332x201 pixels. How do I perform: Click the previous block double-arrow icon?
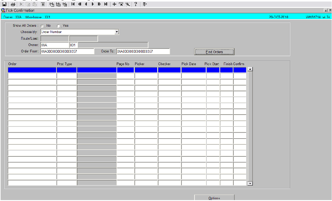pos(80,4)
